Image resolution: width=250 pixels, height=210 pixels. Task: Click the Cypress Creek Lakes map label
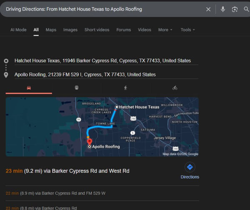tap(101, 111)
